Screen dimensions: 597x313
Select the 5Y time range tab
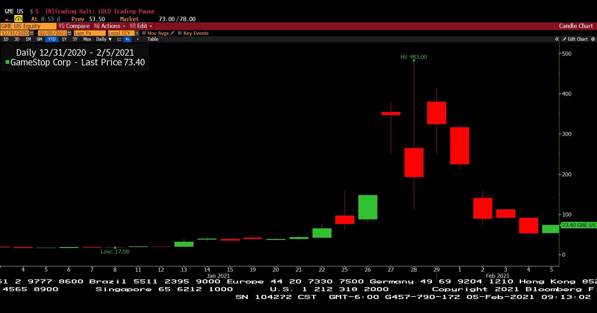click(75, 39)
